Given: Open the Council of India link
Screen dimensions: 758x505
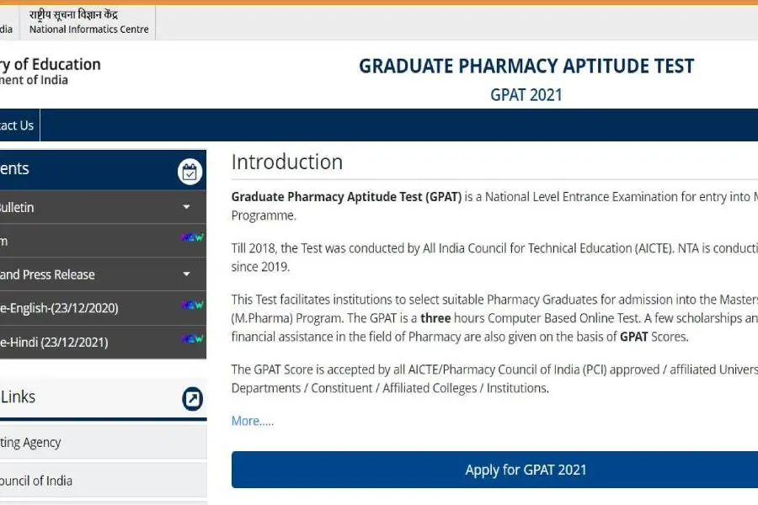Looking at the screenshot, I should [x=35, y=481].
